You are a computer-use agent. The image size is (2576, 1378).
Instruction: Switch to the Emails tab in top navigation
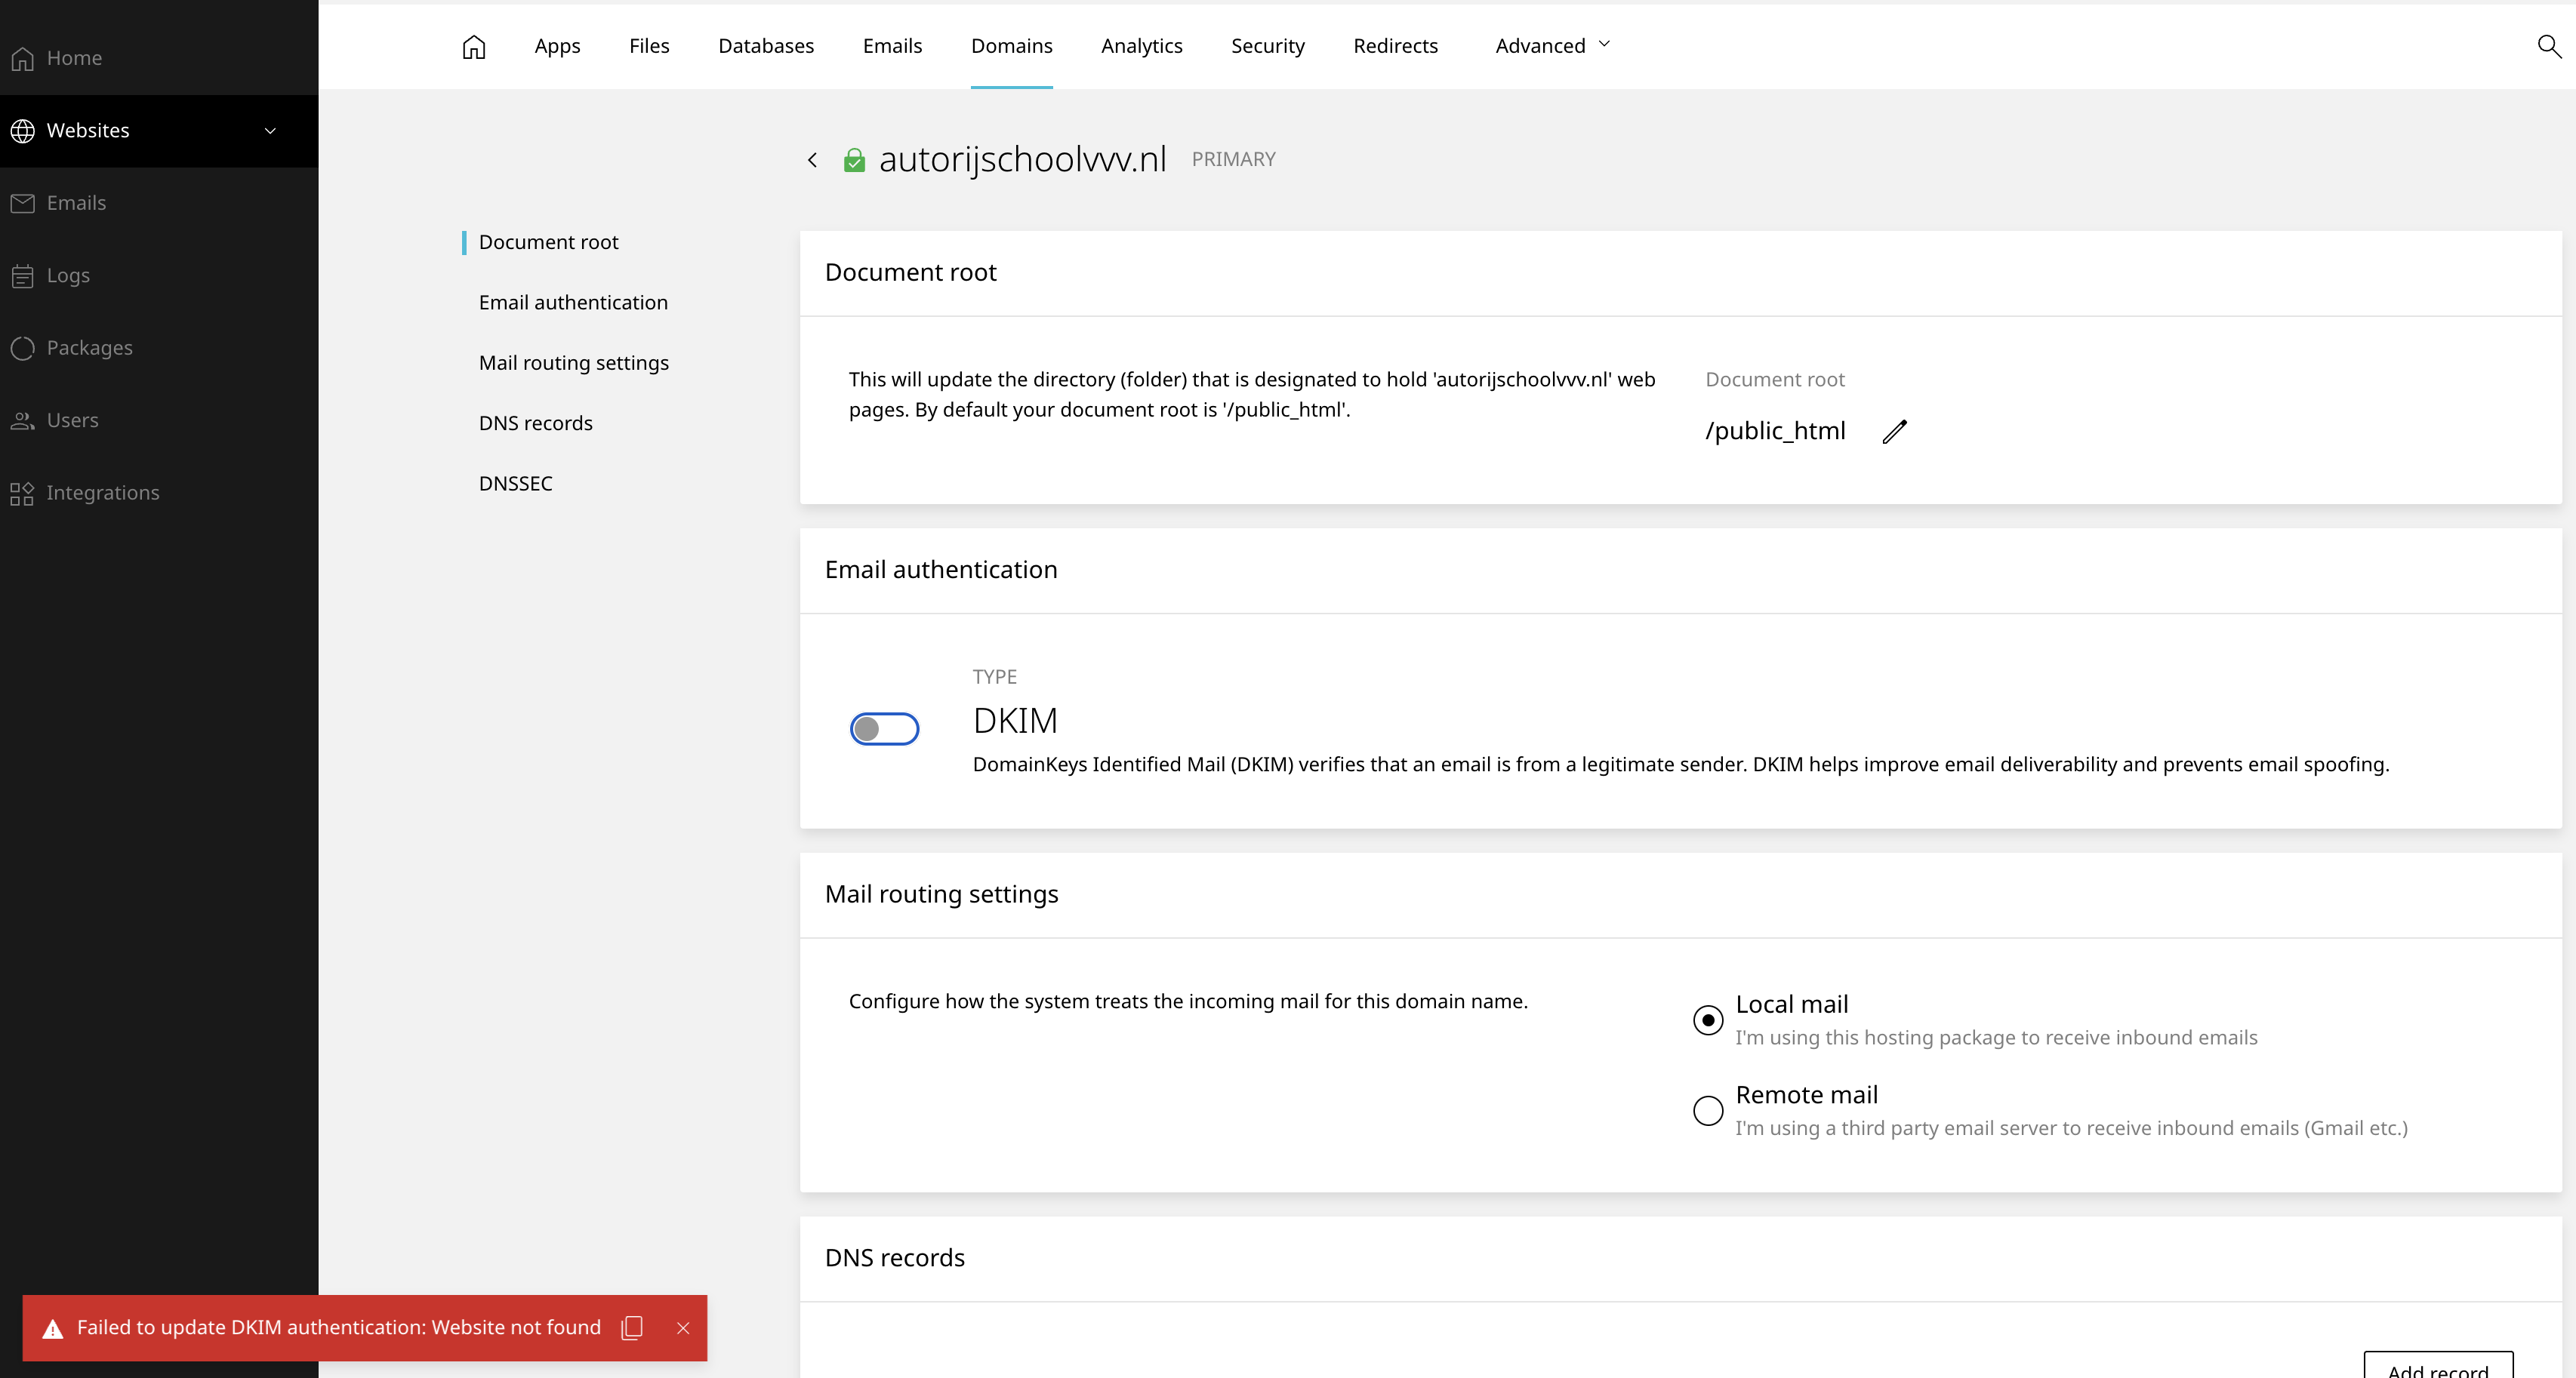[892, 46]
